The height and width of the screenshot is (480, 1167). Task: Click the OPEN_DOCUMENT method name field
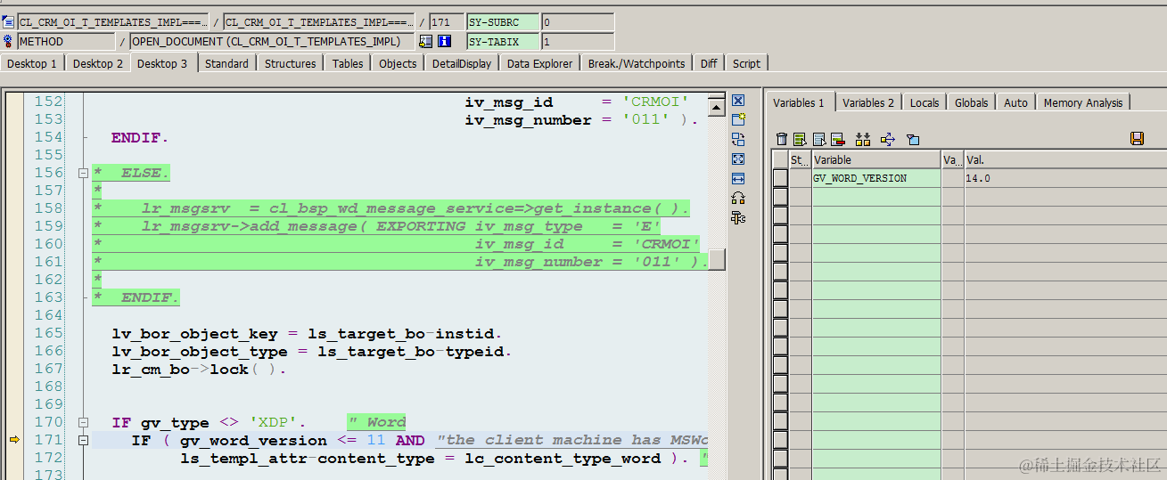coord(272,41)
